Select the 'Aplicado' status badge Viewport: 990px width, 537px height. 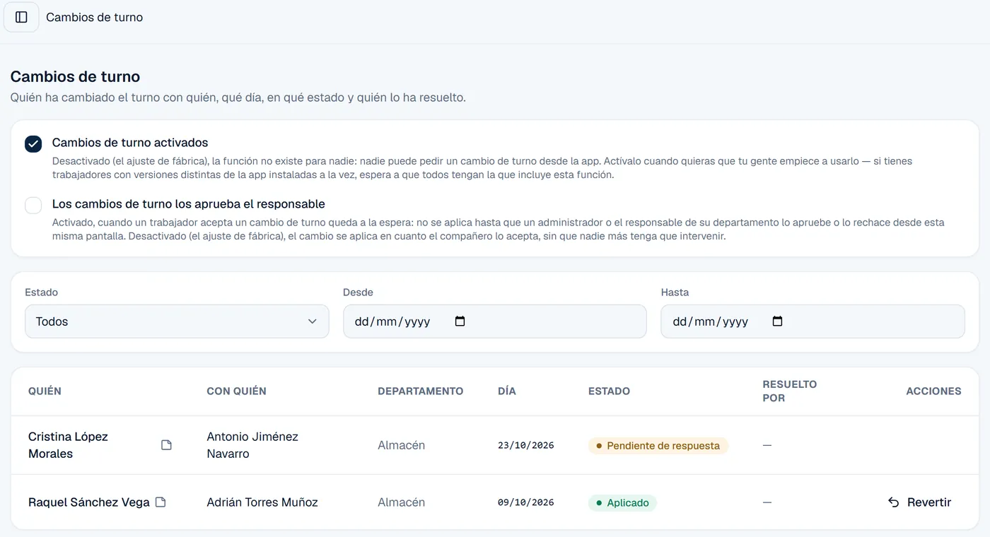pos(622,503)
